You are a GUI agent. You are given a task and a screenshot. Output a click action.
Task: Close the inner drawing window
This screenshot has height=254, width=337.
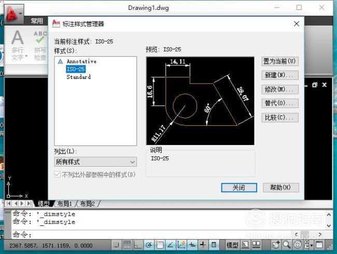coord(325,85)
